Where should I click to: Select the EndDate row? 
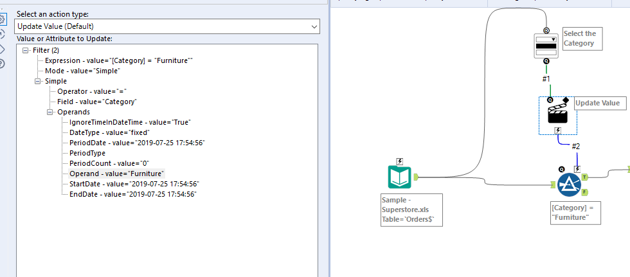[132, 194]
